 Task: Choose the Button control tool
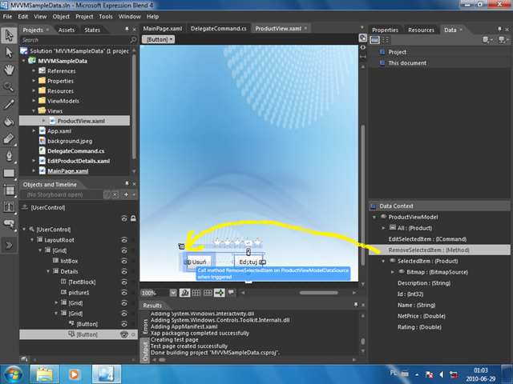click(9, 224)
